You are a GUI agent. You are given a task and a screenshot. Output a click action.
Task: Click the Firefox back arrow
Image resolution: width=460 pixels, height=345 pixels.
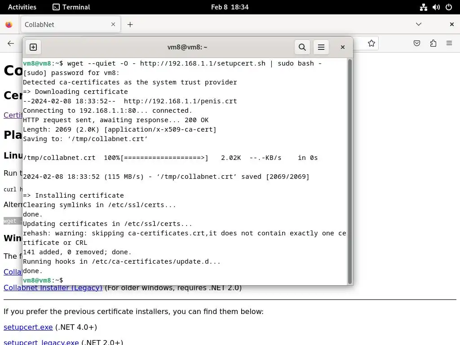(11, 44)
